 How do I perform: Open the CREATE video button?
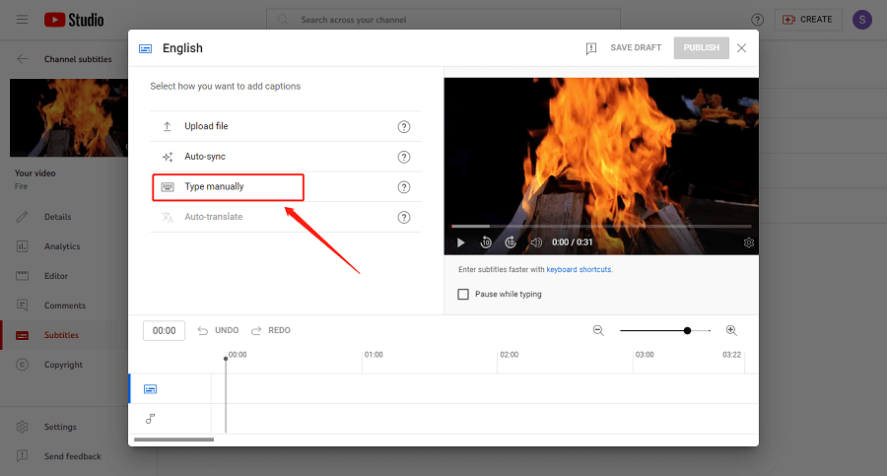pos(808,20)
